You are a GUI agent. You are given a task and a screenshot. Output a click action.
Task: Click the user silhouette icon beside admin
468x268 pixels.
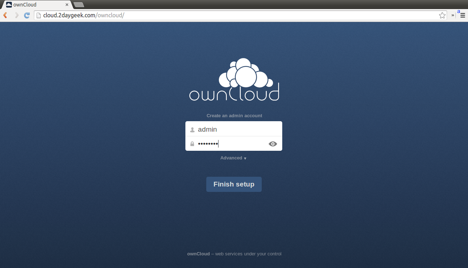[192, 130]
